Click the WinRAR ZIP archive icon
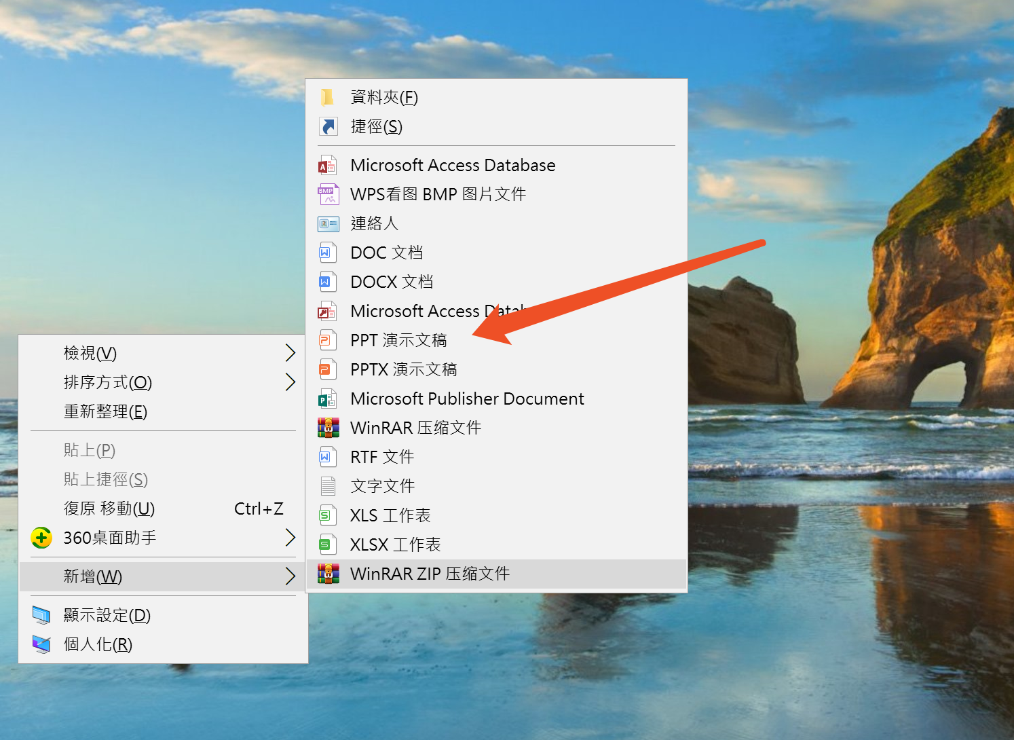 click(x=328, y=574)
